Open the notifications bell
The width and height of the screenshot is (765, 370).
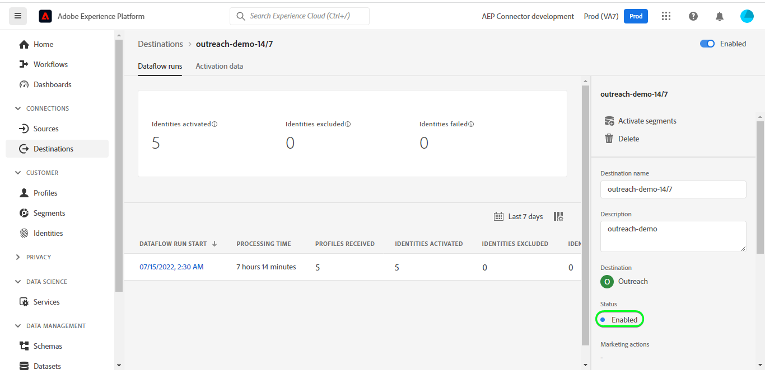(720, 16)
